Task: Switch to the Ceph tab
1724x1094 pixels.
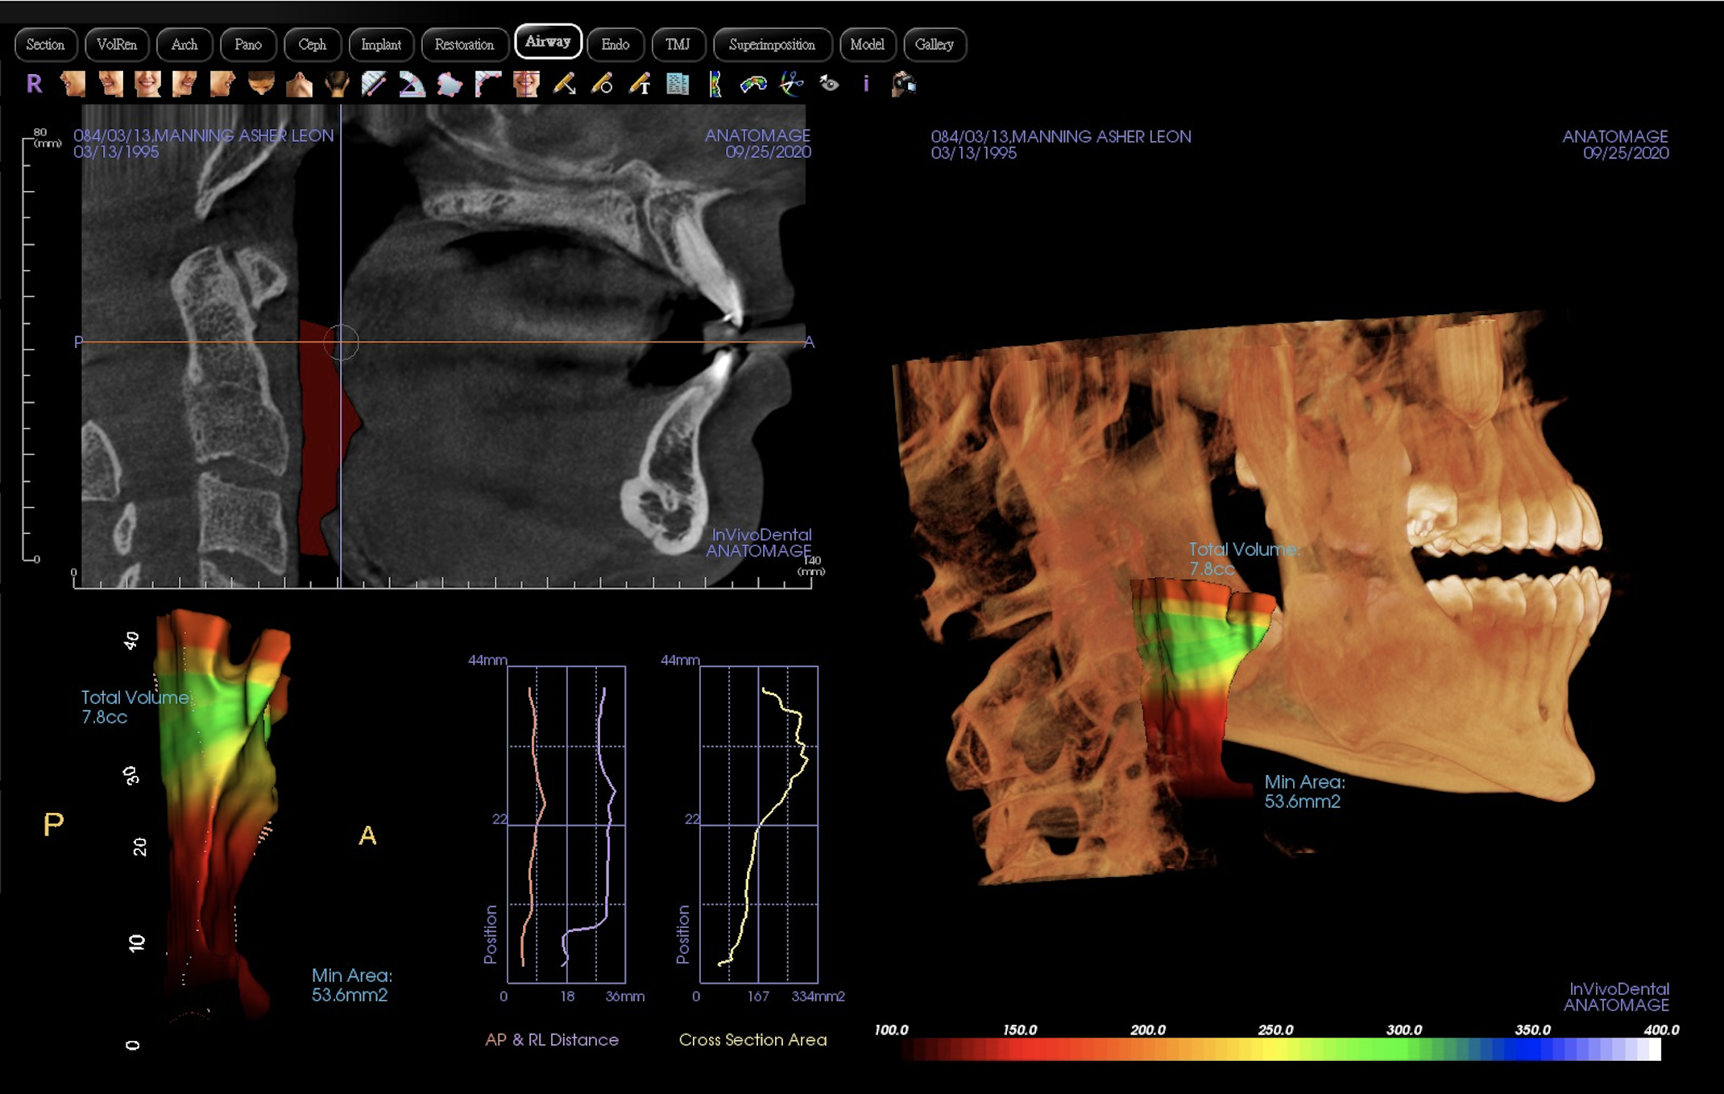Action: pos(312,44)
